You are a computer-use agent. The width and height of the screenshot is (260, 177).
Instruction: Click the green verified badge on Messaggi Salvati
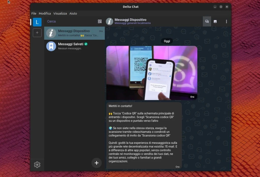[86, 44]
